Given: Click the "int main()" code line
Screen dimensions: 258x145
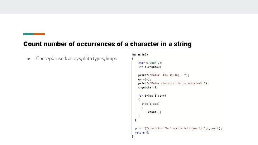Looking at the screenshot, I should [x=140, y=55].
